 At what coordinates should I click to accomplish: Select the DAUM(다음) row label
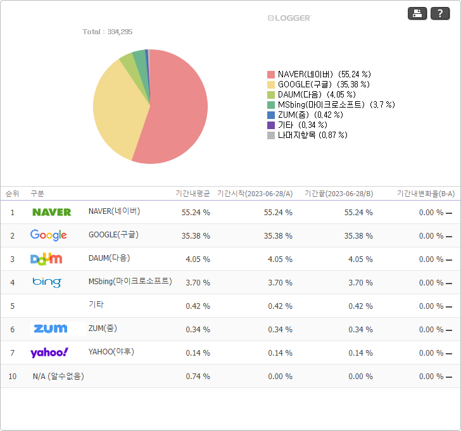coord(109,258)
